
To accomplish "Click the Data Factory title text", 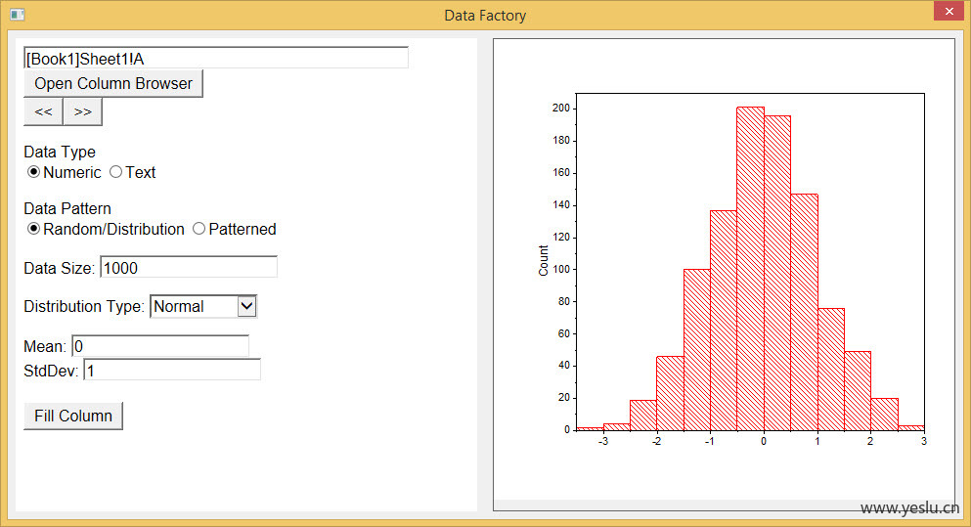I will [x=485, y=16].
